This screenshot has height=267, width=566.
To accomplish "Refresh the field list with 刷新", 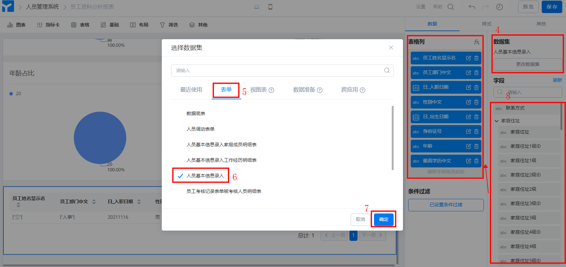I will 557,80.
